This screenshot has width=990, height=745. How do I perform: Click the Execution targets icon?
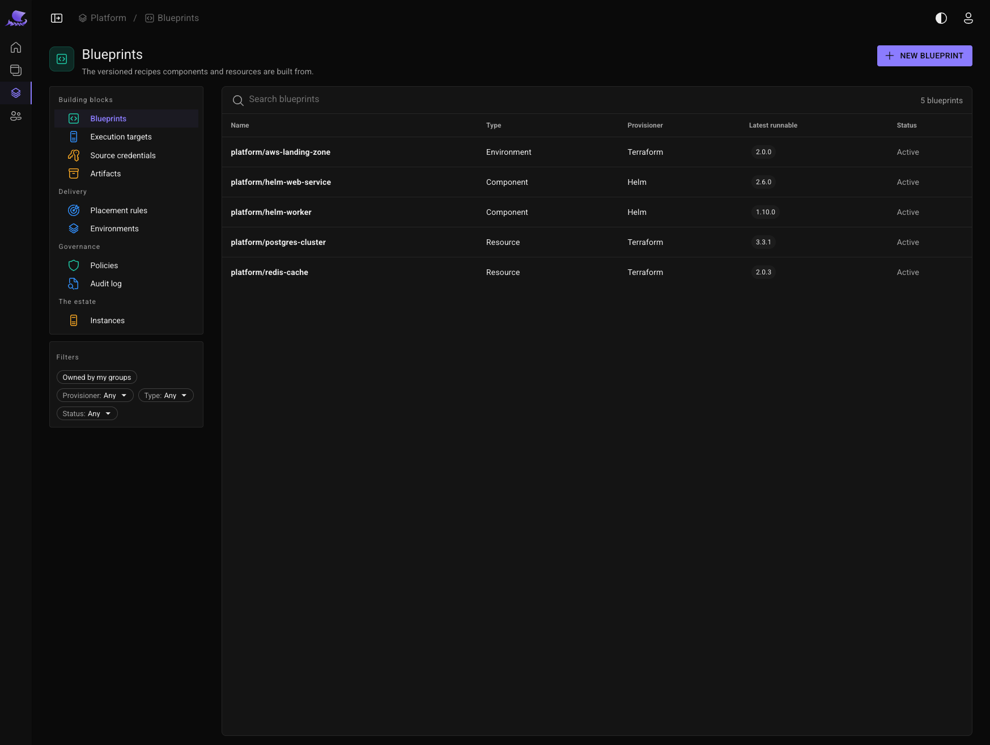[74, 137]
